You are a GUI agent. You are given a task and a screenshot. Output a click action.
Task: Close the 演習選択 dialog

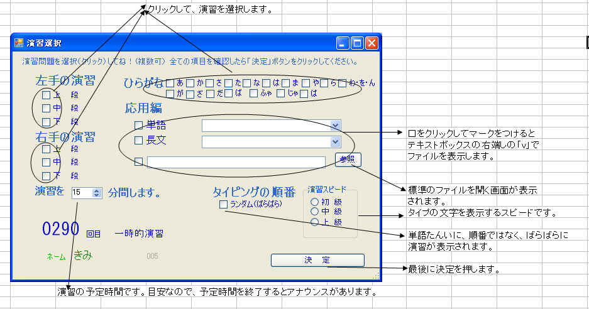pyautogui.click(x=372, y=43)
